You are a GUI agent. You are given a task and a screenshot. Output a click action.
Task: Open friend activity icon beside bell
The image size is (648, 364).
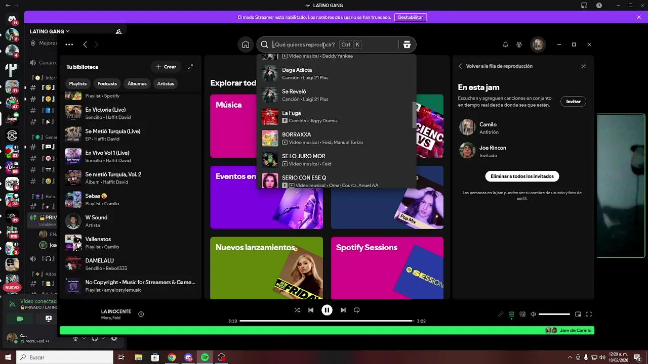click(519, 44)
